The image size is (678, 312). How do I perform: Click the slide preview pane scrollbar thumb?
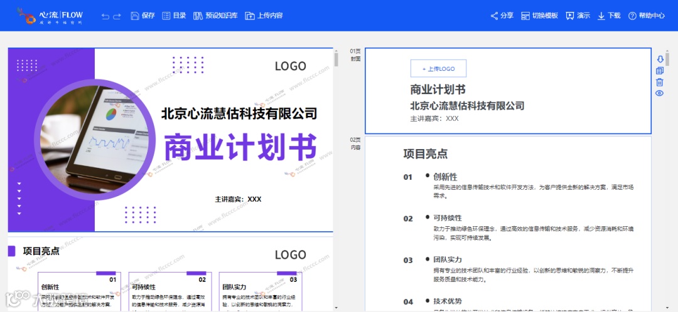pyautogui.click(x=336, y=59)
